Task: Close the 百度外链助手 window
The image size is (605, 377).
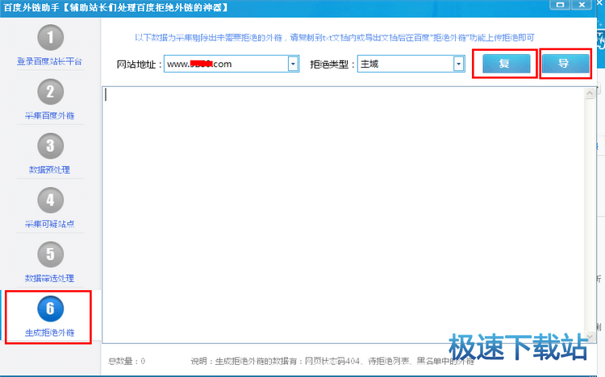Action: coord(582,5)
